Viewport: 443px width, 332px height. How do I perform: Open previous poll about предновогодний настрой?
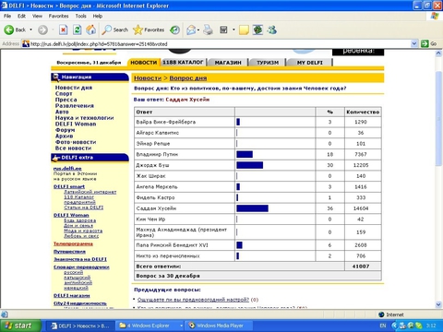tap(193, 300)
